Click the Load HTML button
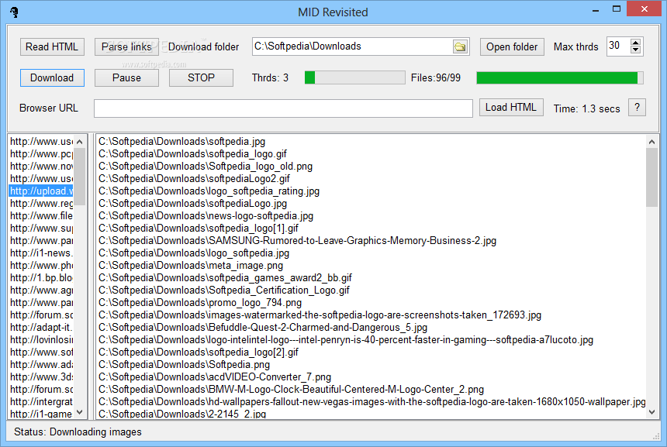 click(x=511, y=108)
